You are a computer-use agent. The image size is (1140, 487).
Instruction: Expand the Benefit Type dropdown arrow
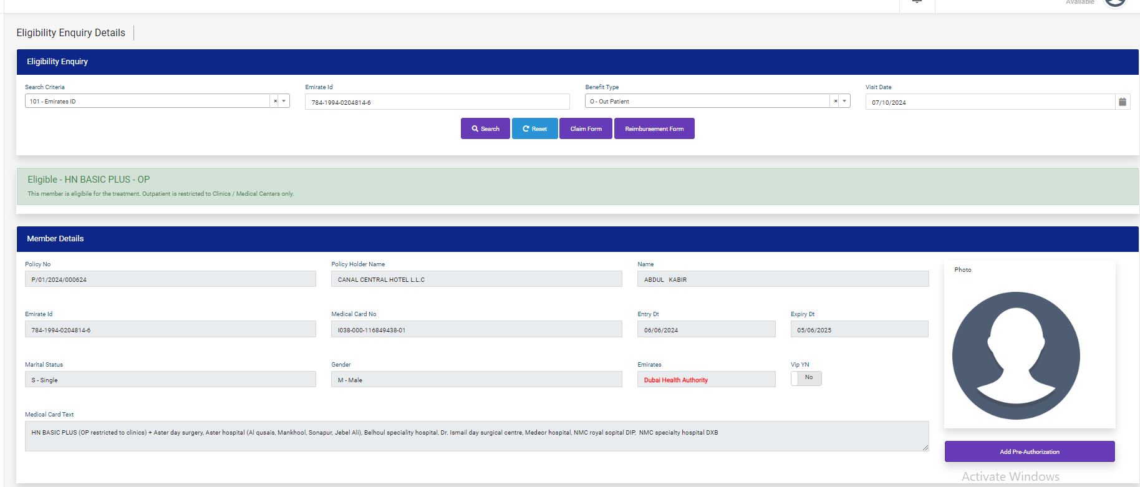844,101
